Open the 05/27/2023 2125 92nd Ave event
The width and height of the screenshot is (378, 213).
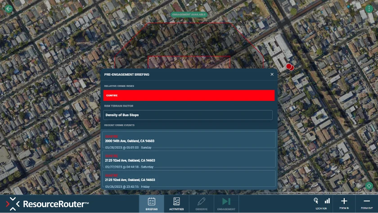point(189,160)
